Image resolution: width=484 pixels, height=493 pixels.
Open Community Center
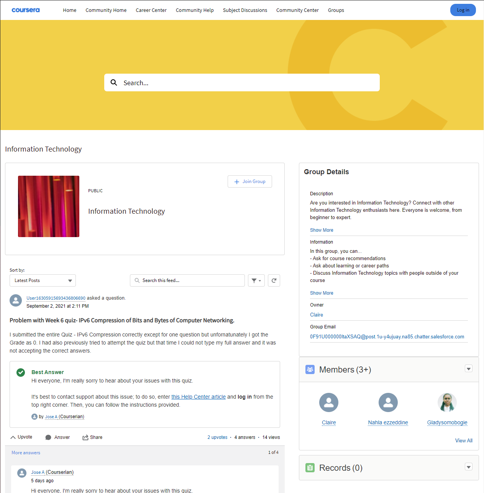[x=297, y=10]
